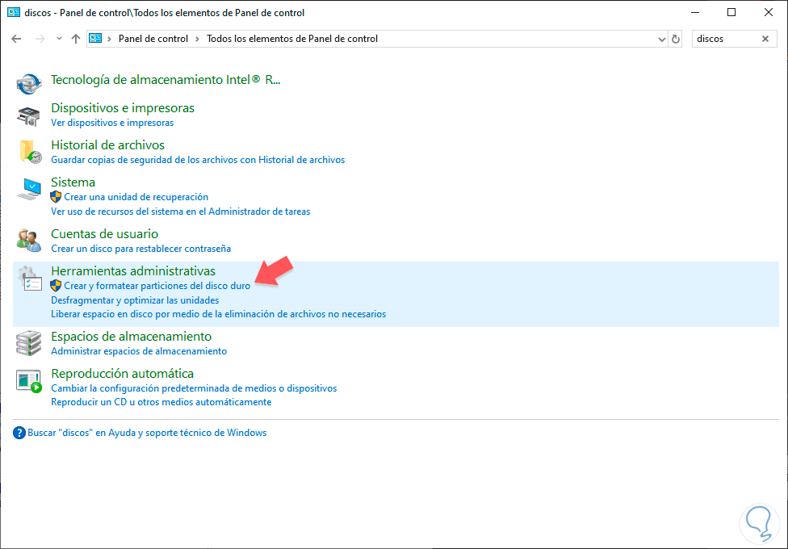Clear the "discos" search with the X
This screenshot has width=788, height=549.
[x=765, y=39]
